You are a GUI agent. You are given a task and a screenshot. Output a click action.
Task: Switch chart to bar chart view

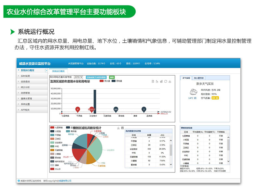[x=161, y=82]
